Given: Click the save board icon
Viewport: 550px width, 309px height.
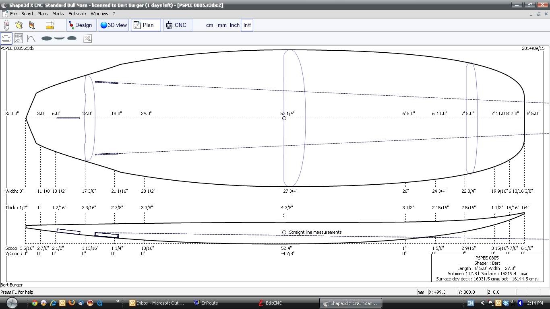Looking at the screenshot, I should pos(32,25).
